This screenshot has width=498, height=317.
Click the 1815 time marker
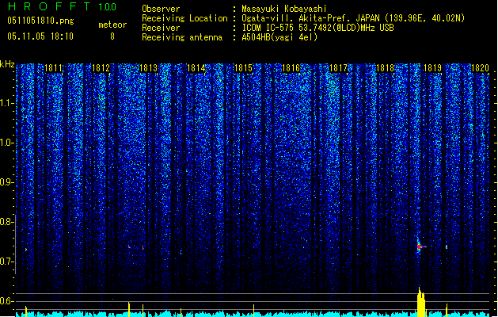pyautogui.click(x=243, y=68)
